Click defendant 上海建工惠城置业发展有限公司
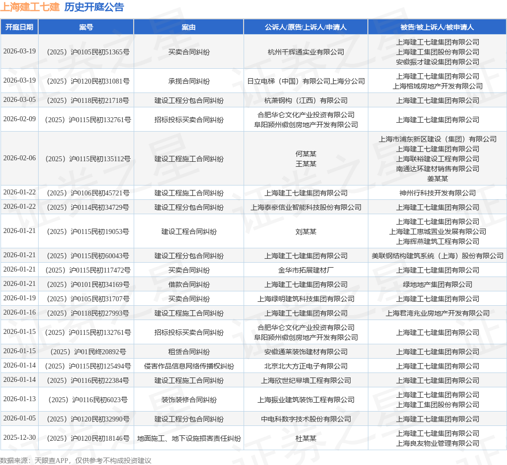 pos(438,232)
